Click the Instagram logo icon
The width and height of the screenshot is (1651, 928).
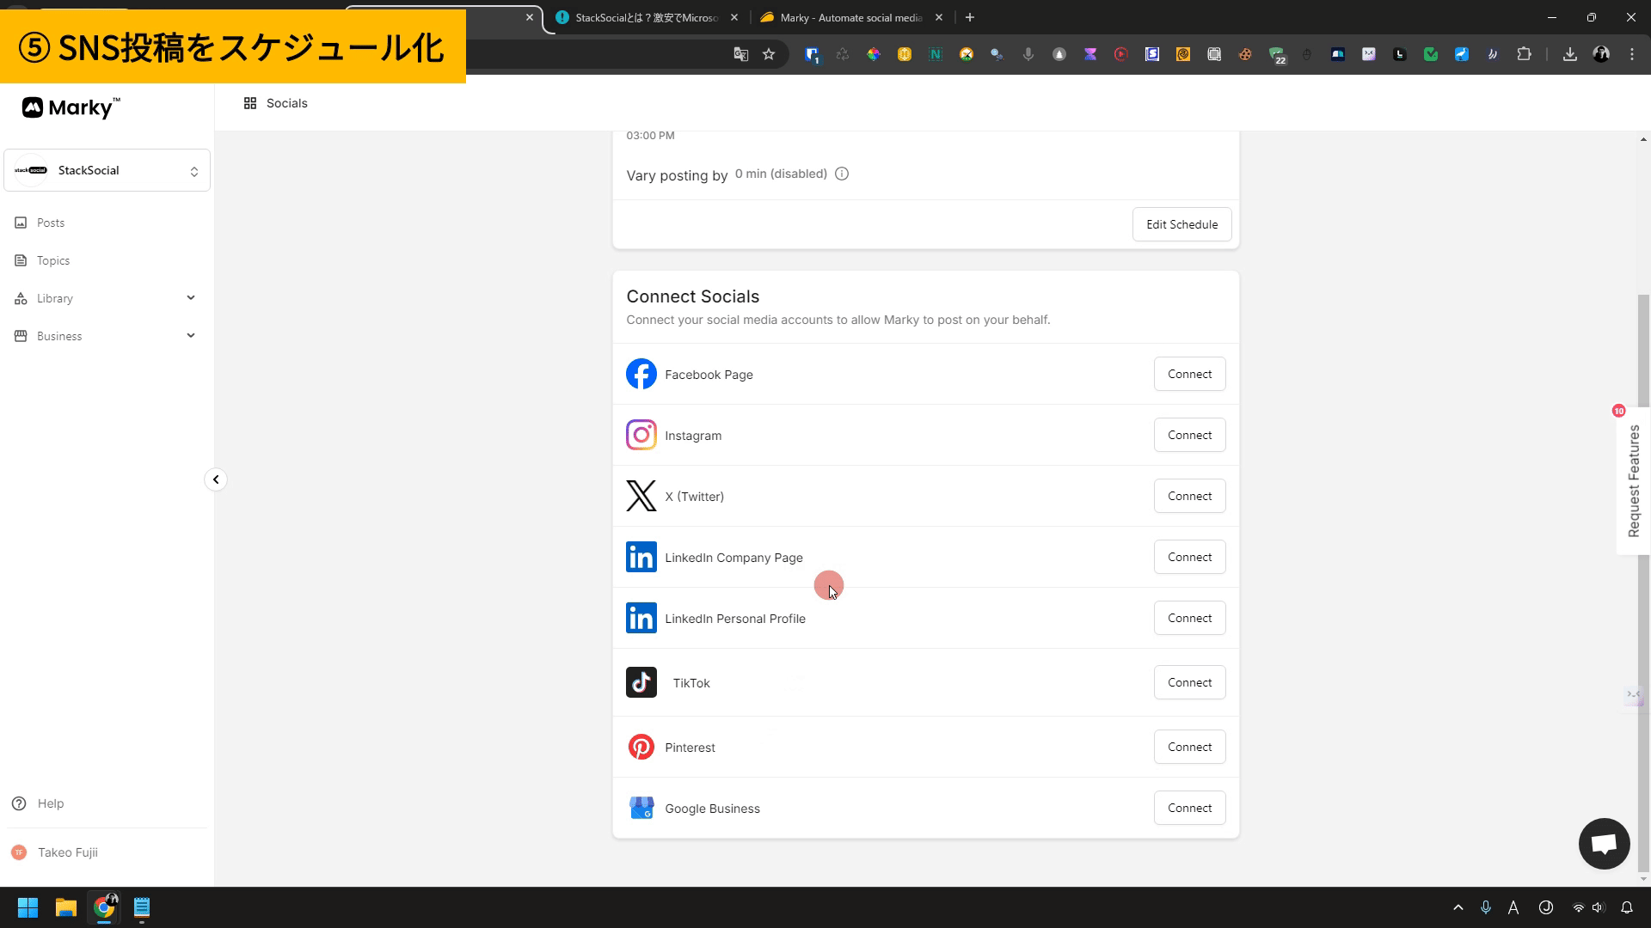641,435
